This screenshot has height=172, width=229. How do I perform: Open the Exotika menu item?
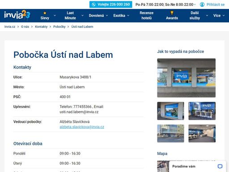pos(119,16)
